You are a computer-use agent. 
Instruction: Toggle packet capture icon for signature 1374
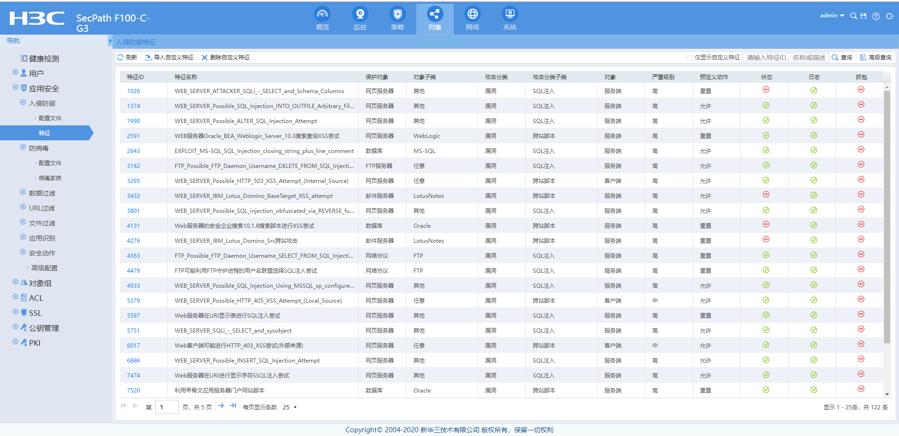point(861,105)
